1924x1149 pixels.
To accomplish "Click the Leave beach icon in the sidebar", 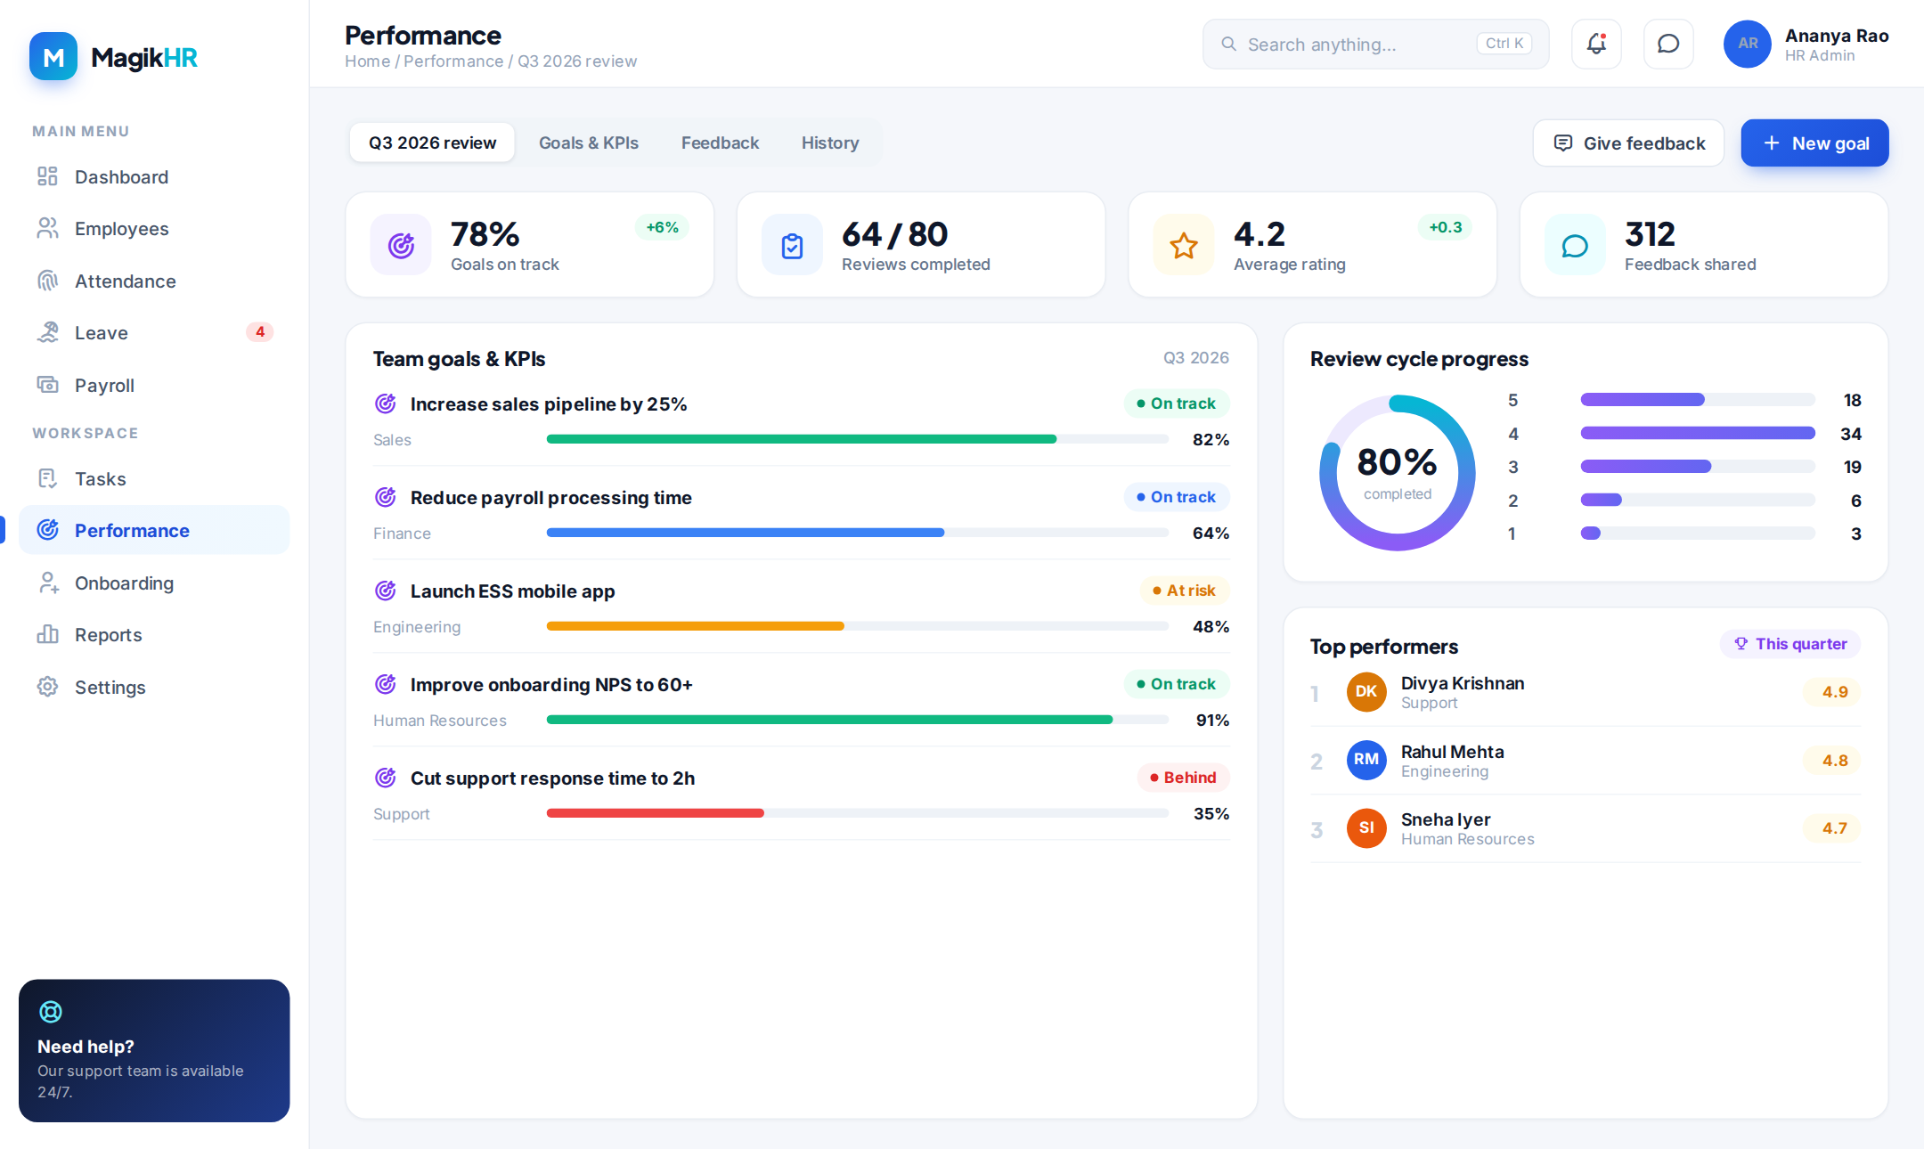I will click(47, 332).
